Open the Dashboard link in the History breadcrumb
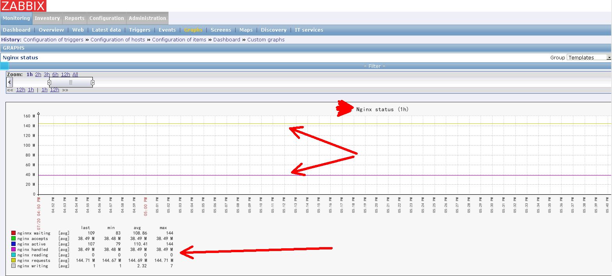This screenshot has width=612, height=276. tap(227, 39)
